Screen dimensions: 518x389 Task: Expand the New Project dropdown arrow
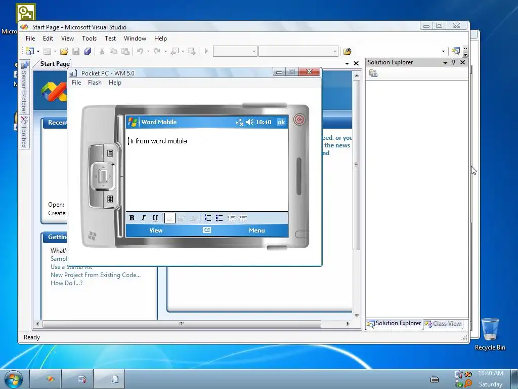point(38,51)
